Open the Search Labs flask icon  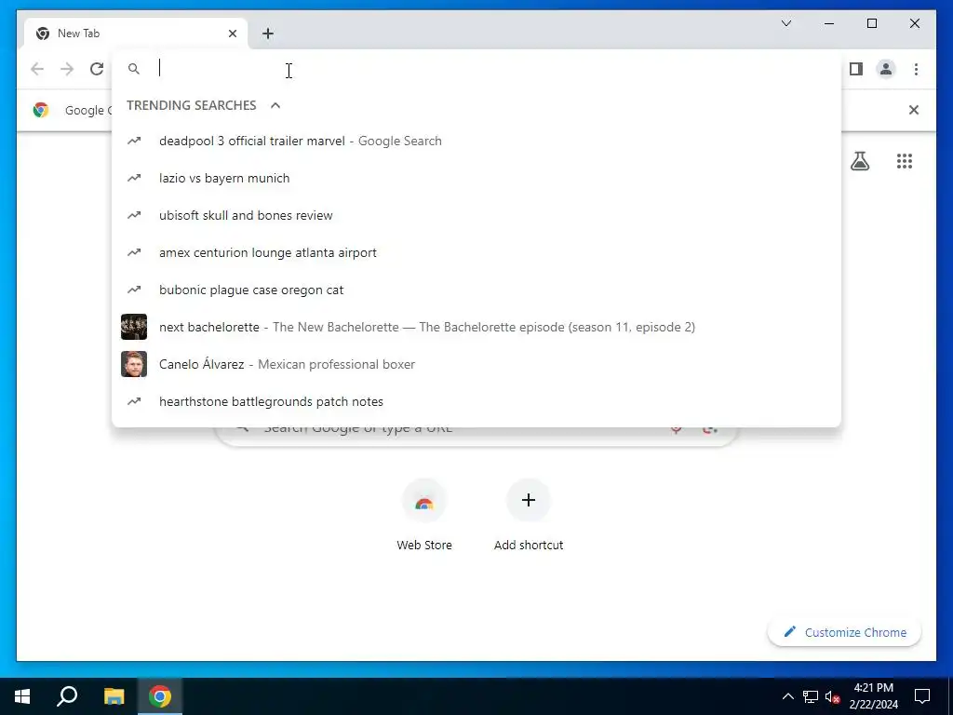[859, 161]
